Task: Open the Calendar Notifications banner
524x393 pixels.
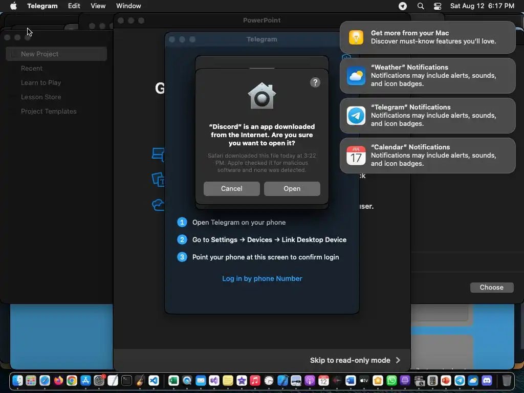Action: coord(427,156)
